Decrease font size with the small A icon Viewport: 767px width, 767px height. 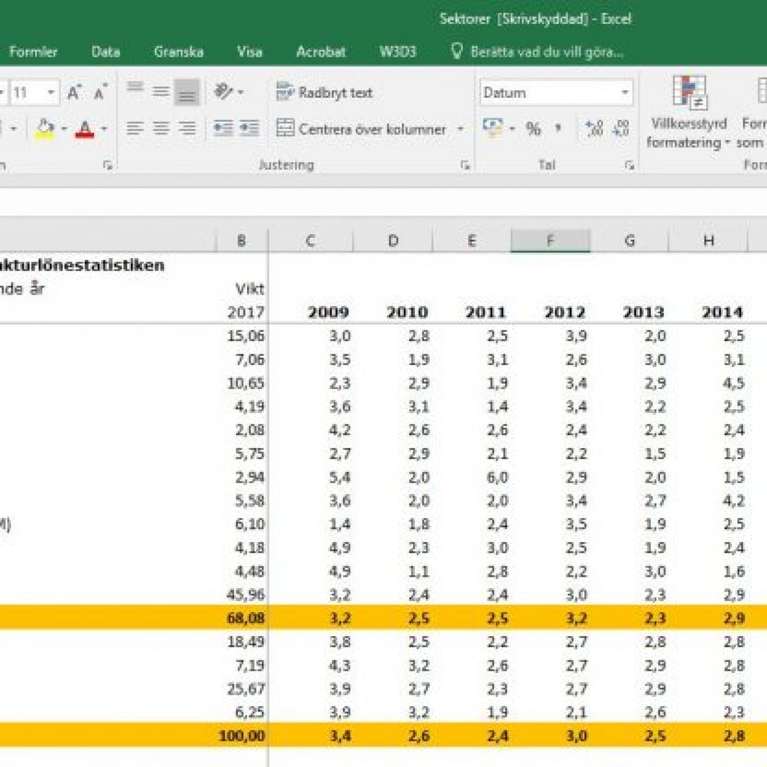(100, 93)
